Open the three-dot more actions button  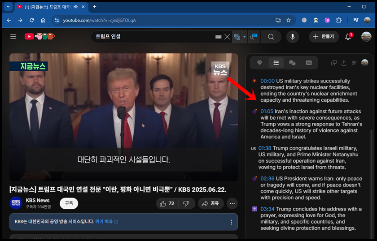(232, 203)
